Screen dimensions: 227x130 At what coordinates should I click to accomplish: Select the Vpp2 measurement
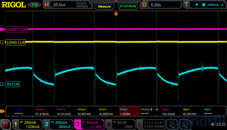[x=208, y=112]
